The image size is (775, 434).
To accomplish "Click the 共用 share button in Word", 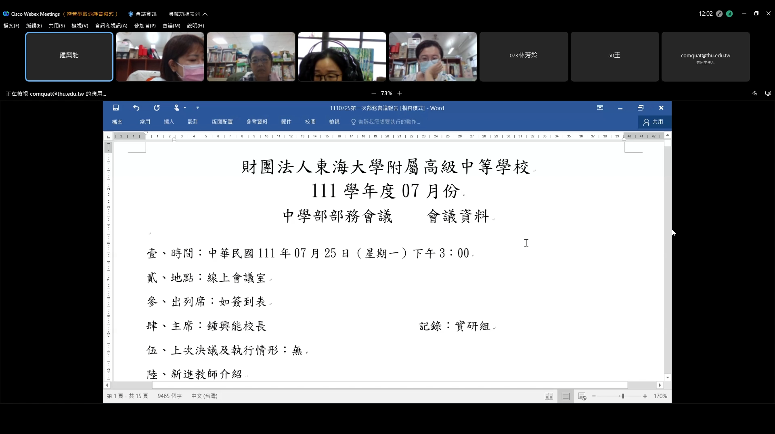I will (x=654, y=122).
